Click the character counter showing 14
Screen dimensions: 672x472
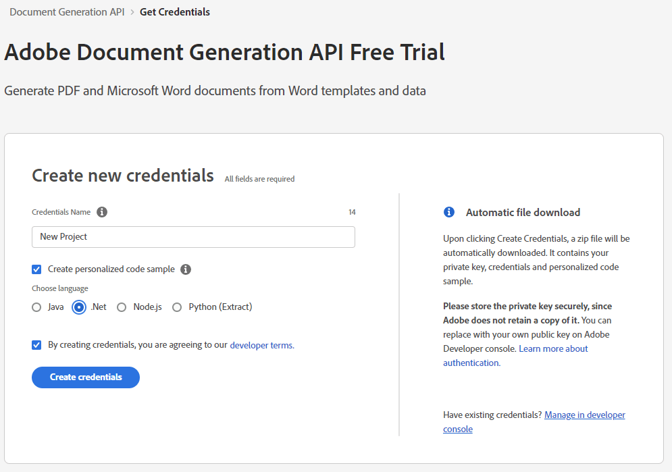[352, 212]
